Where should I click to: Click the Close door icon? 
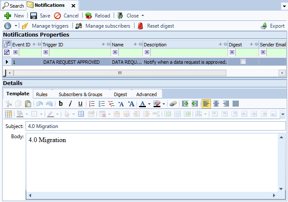point(120,16)
